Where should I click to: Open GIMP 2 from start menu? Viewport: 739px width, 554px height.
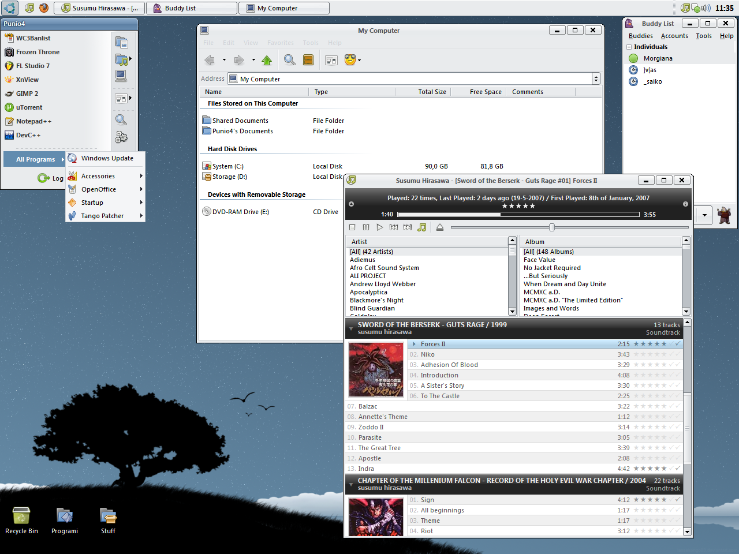coord(27,93)
